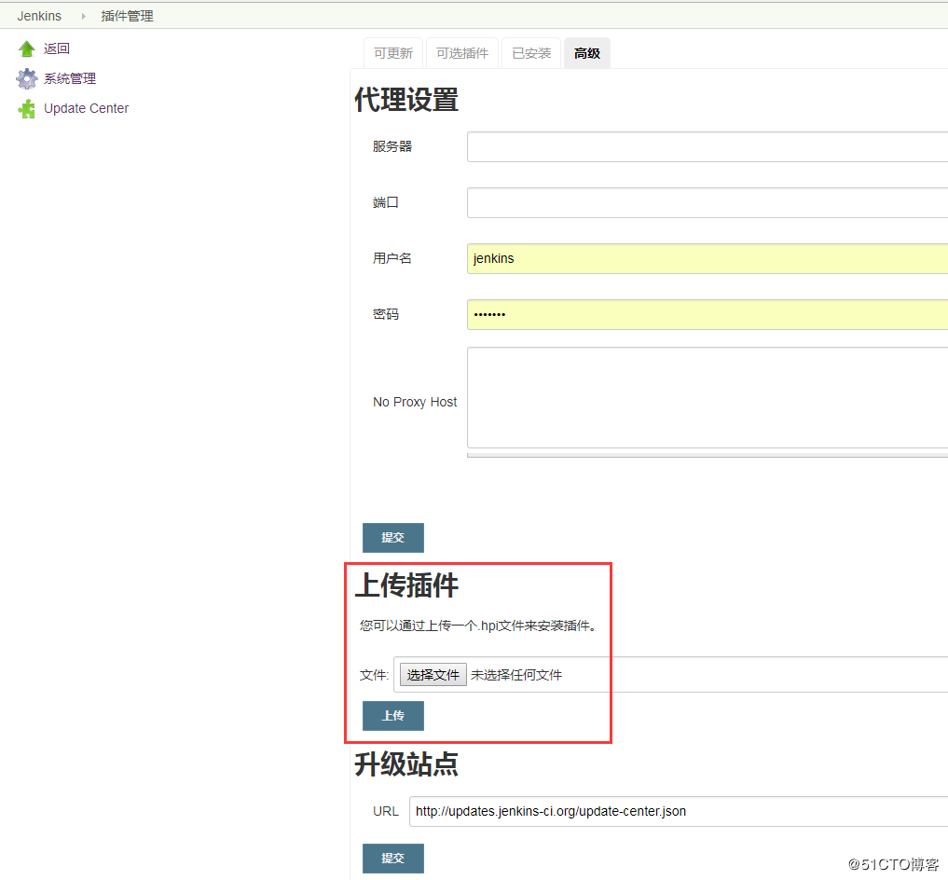
Task: Click the 密码 password field
Action: (x=708, y=314)
